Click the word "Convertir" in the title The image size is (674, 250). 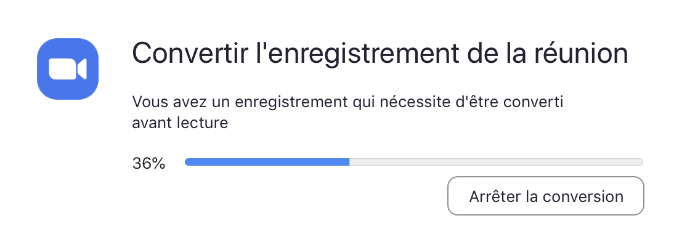click(182, 54)
